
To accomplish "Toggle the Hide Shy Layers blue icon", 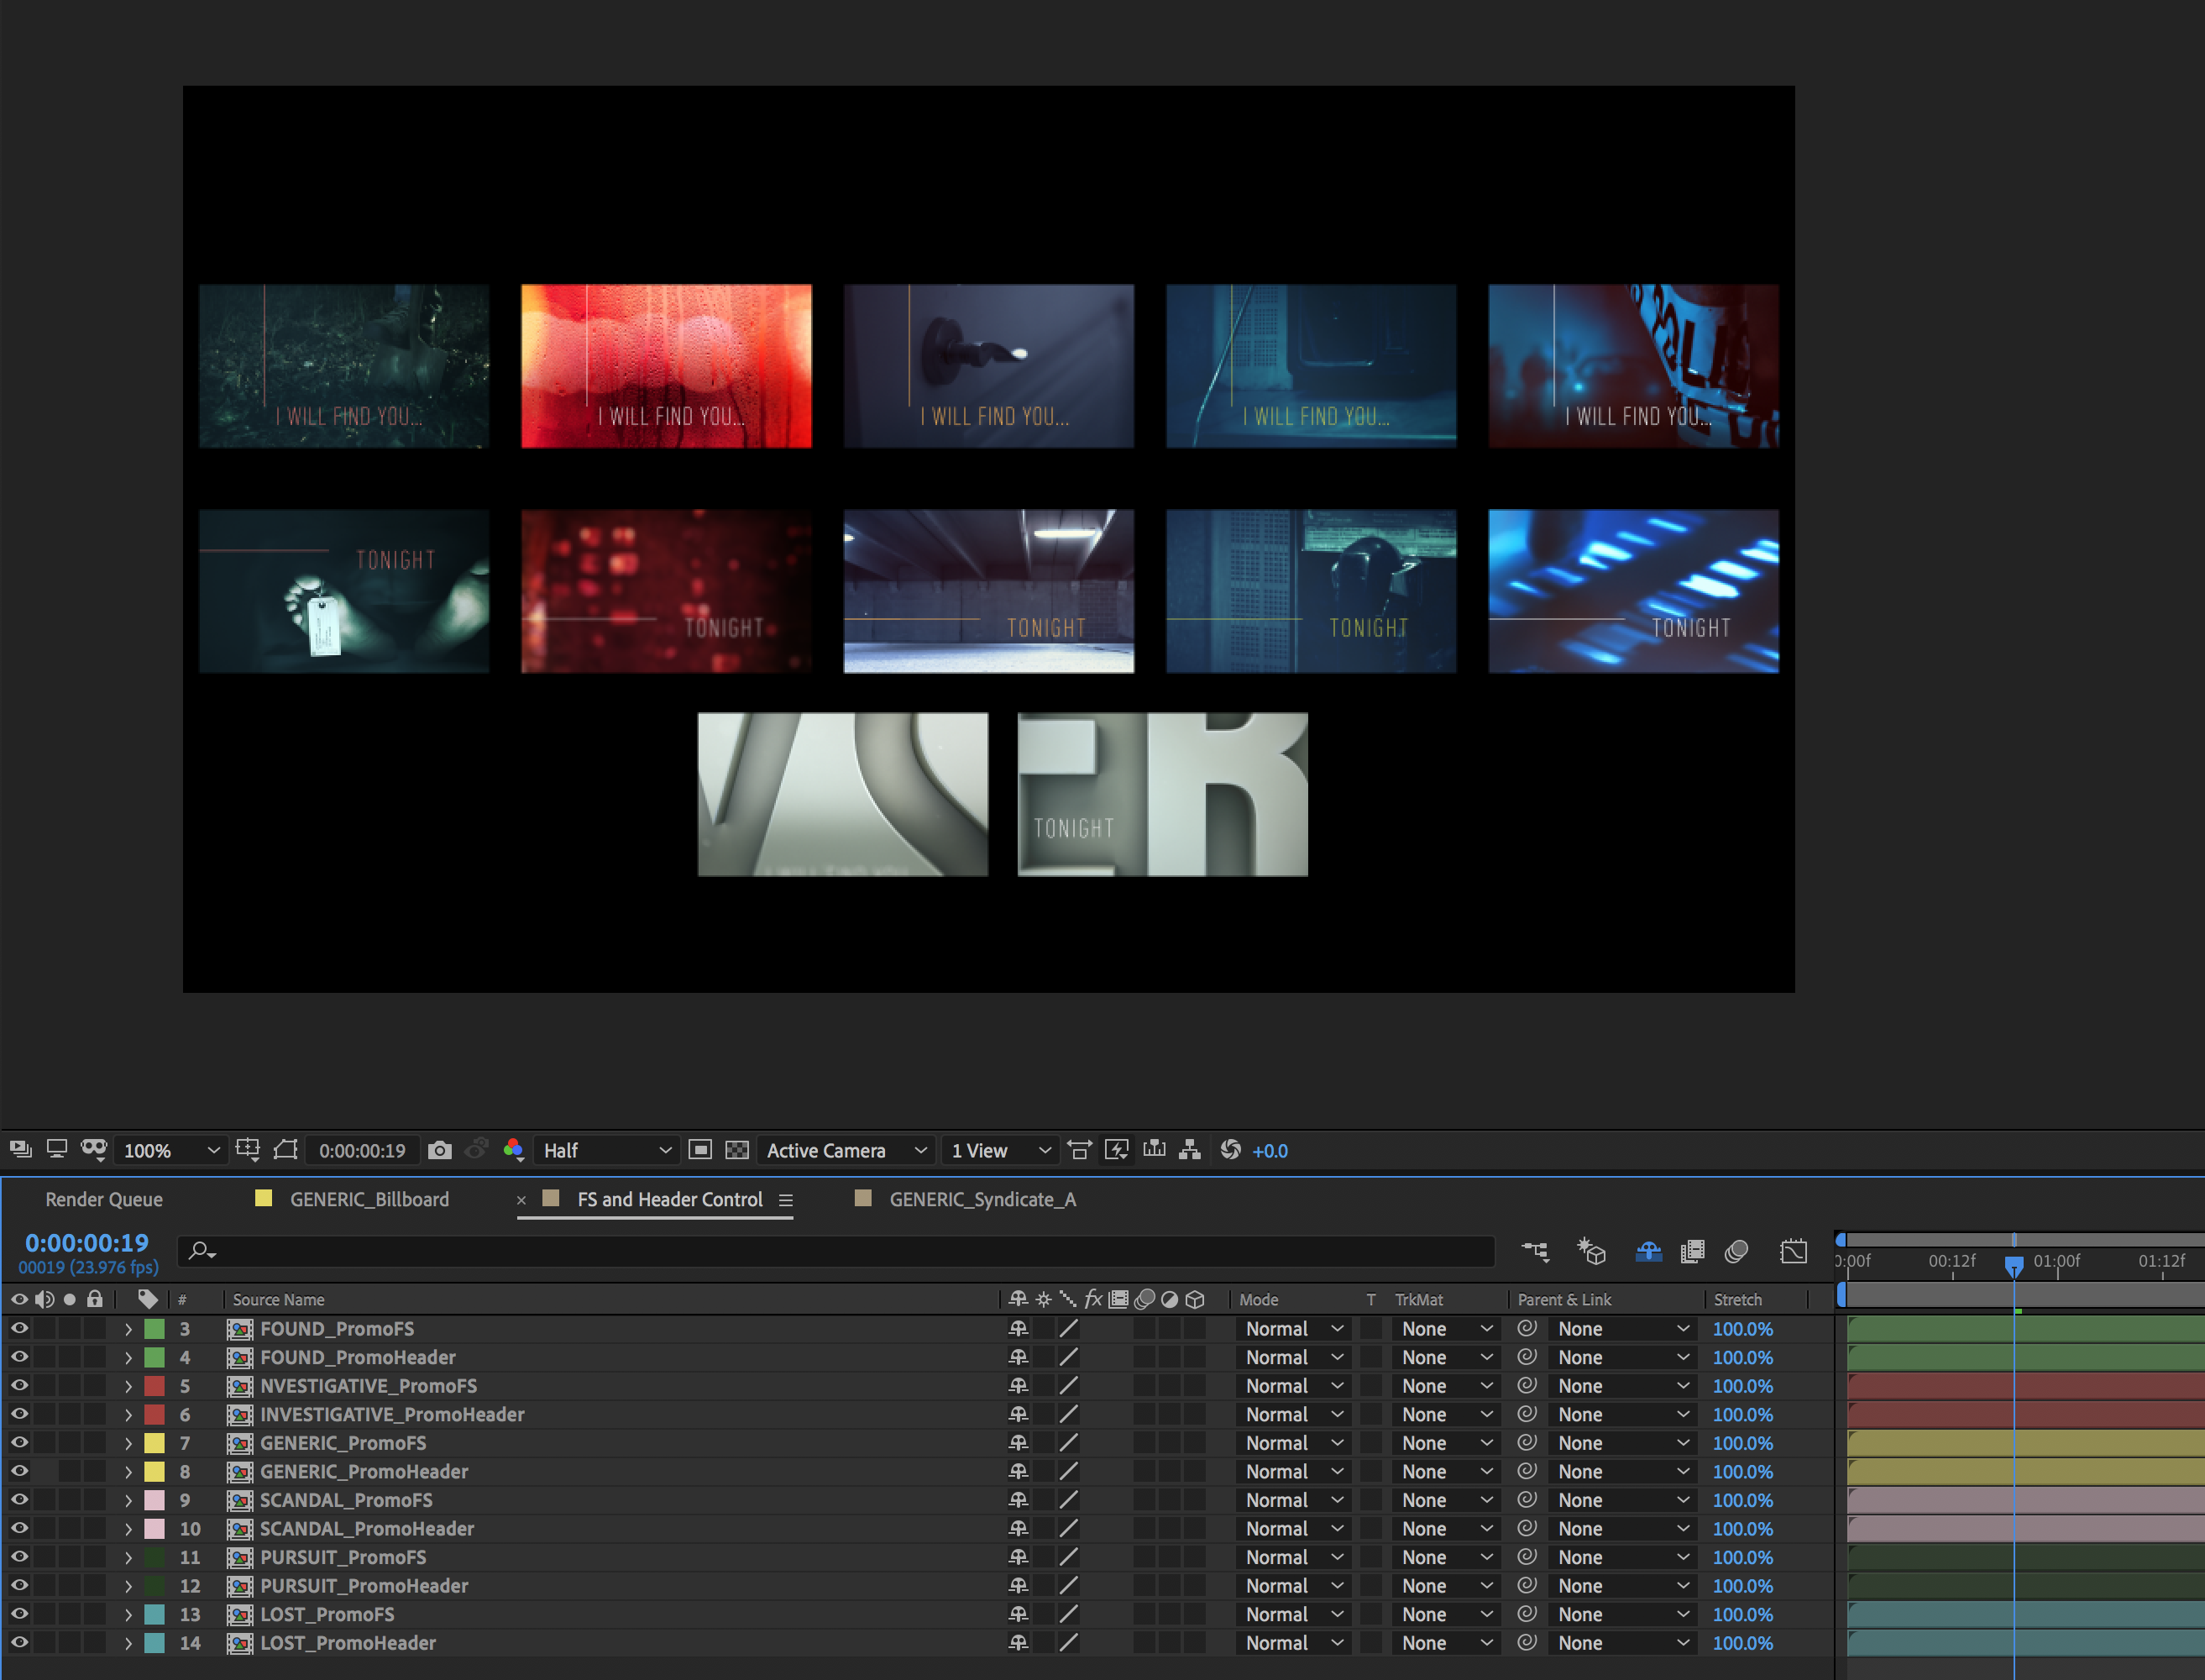I will (x=1648, y=1251).
